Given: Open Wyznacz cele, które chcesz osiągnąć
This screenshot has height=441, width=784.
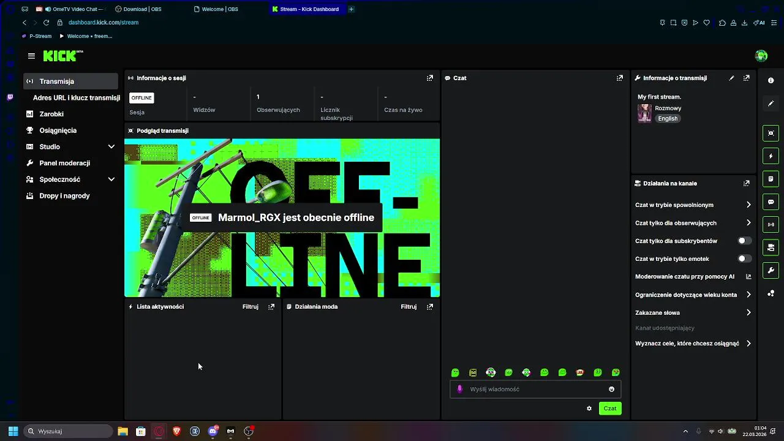Looking at the screenshot, I should click(x=693, y=344).
